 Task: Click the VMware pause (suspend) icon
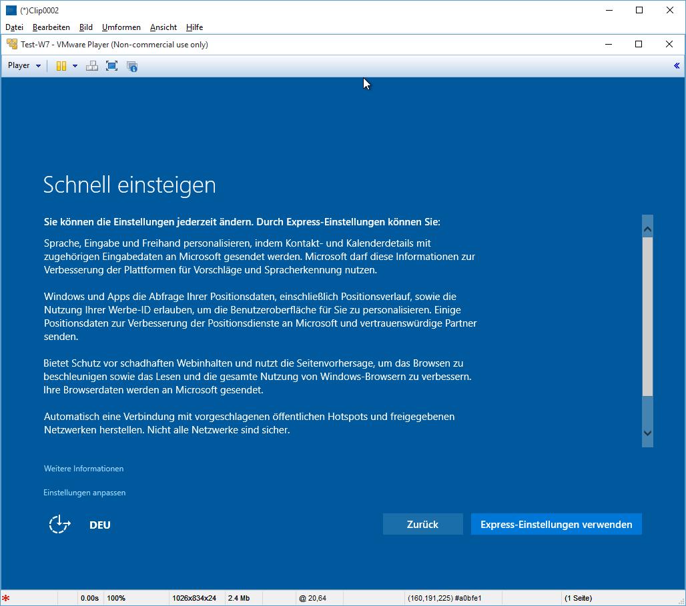(61, 66)
